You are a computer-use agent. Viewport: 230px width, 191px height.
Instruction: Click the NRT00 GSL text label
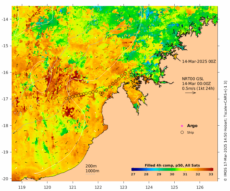(193, 79)
